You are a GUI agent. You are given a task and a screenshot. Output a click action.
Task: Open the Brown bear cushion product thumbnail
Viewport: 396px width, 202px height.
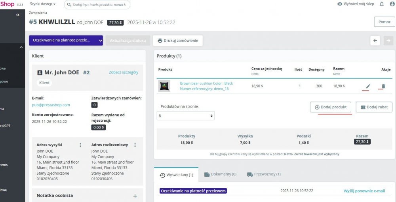[164, 86]
